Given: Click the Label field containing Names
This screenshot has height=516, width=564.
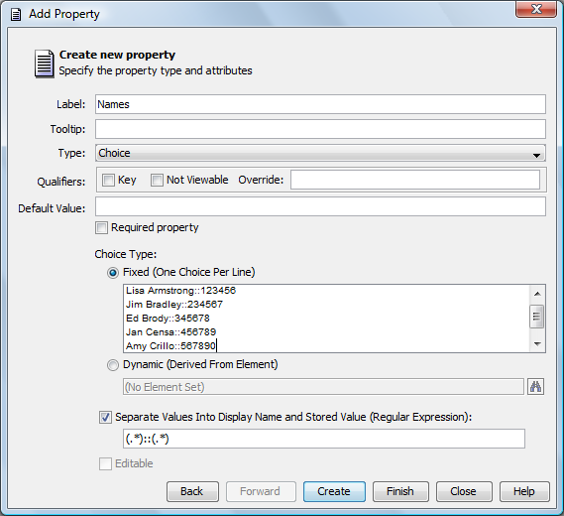Looking at the screenshot, I should pos(320,104).
